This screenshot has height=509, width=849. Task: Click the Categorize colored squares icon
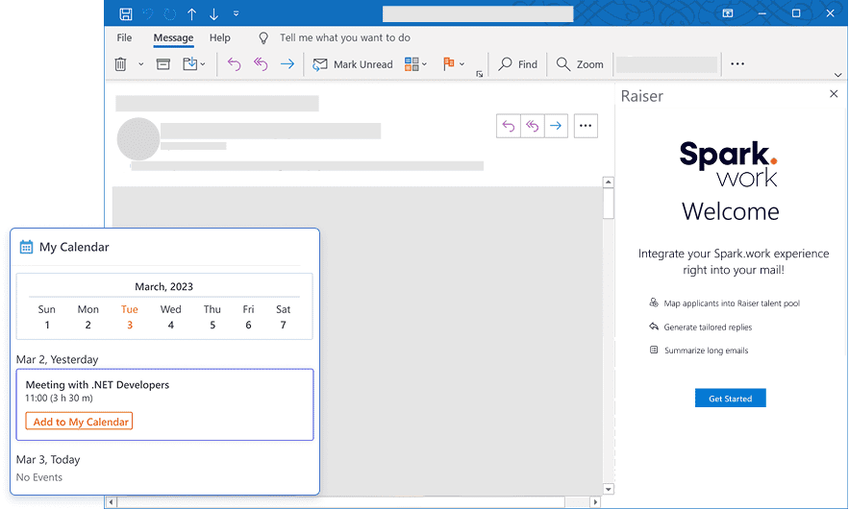tap(412, 64)
